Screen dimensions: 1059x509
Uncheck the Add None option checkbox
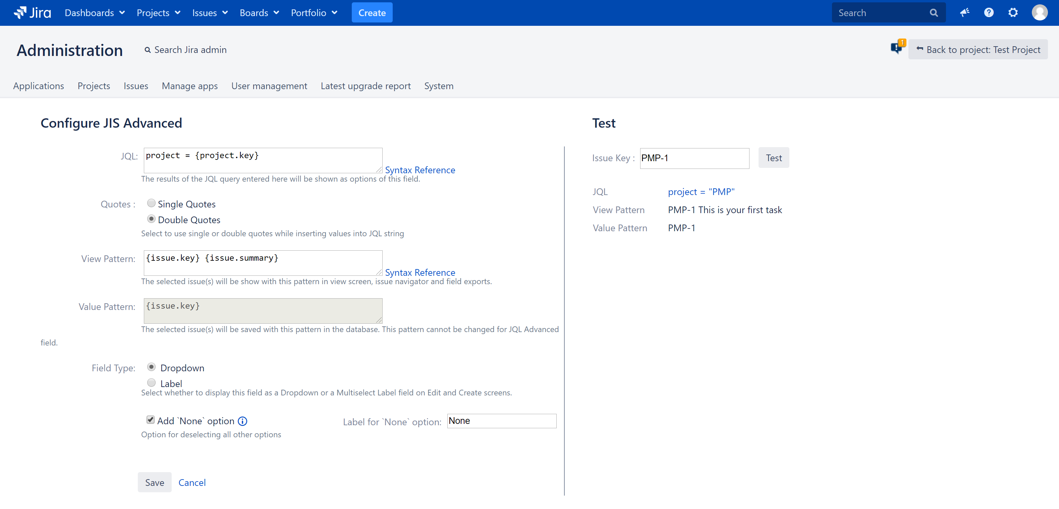(151, 420)
